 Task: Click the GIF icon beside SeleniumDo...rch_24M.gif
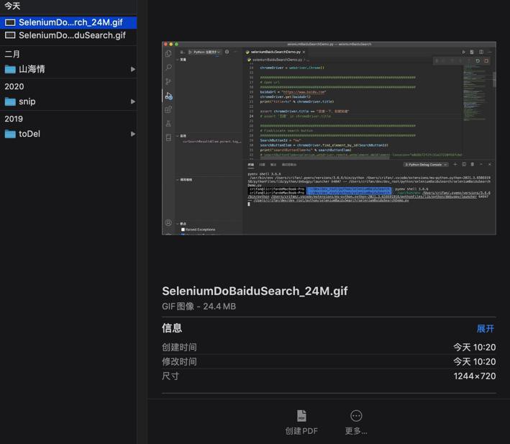(x=10, y=22)
